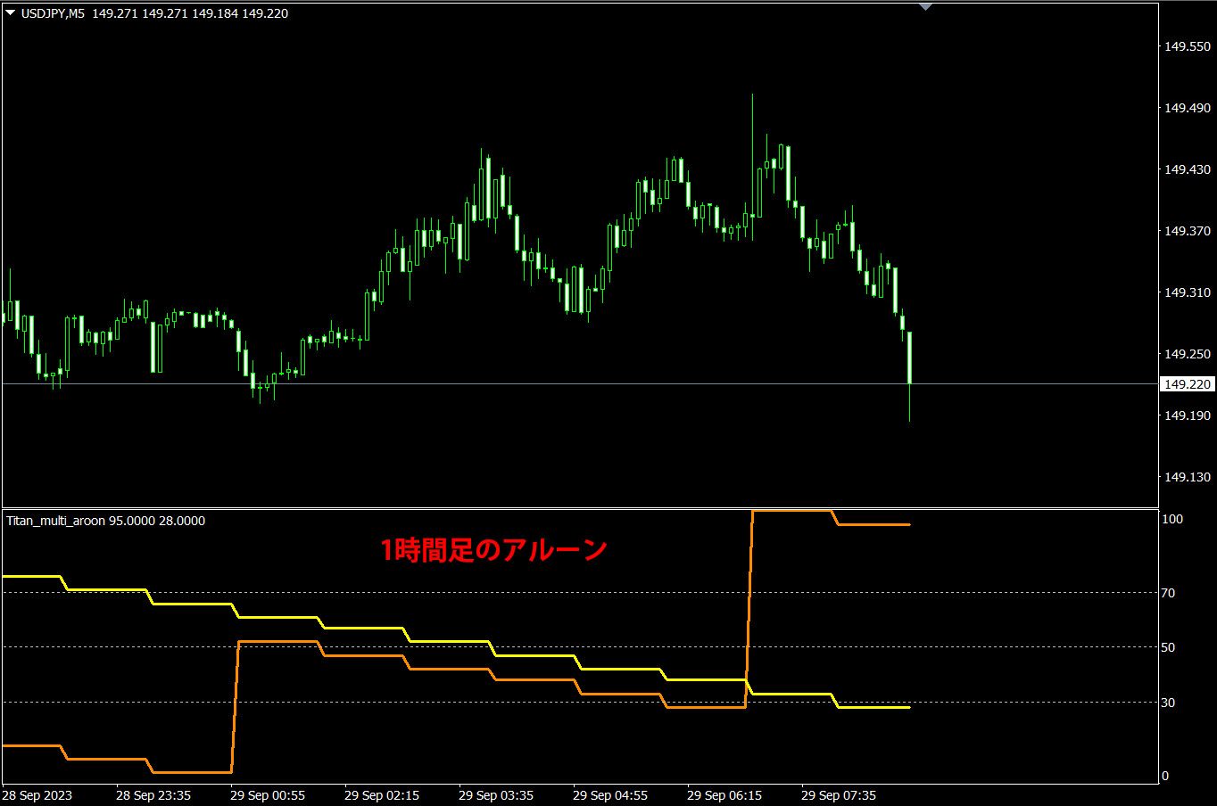Image resolution: width=1217 pixels, height=806 pixels.
Task: Click the 100 label on indicator scale
Action: (1171, 519)
